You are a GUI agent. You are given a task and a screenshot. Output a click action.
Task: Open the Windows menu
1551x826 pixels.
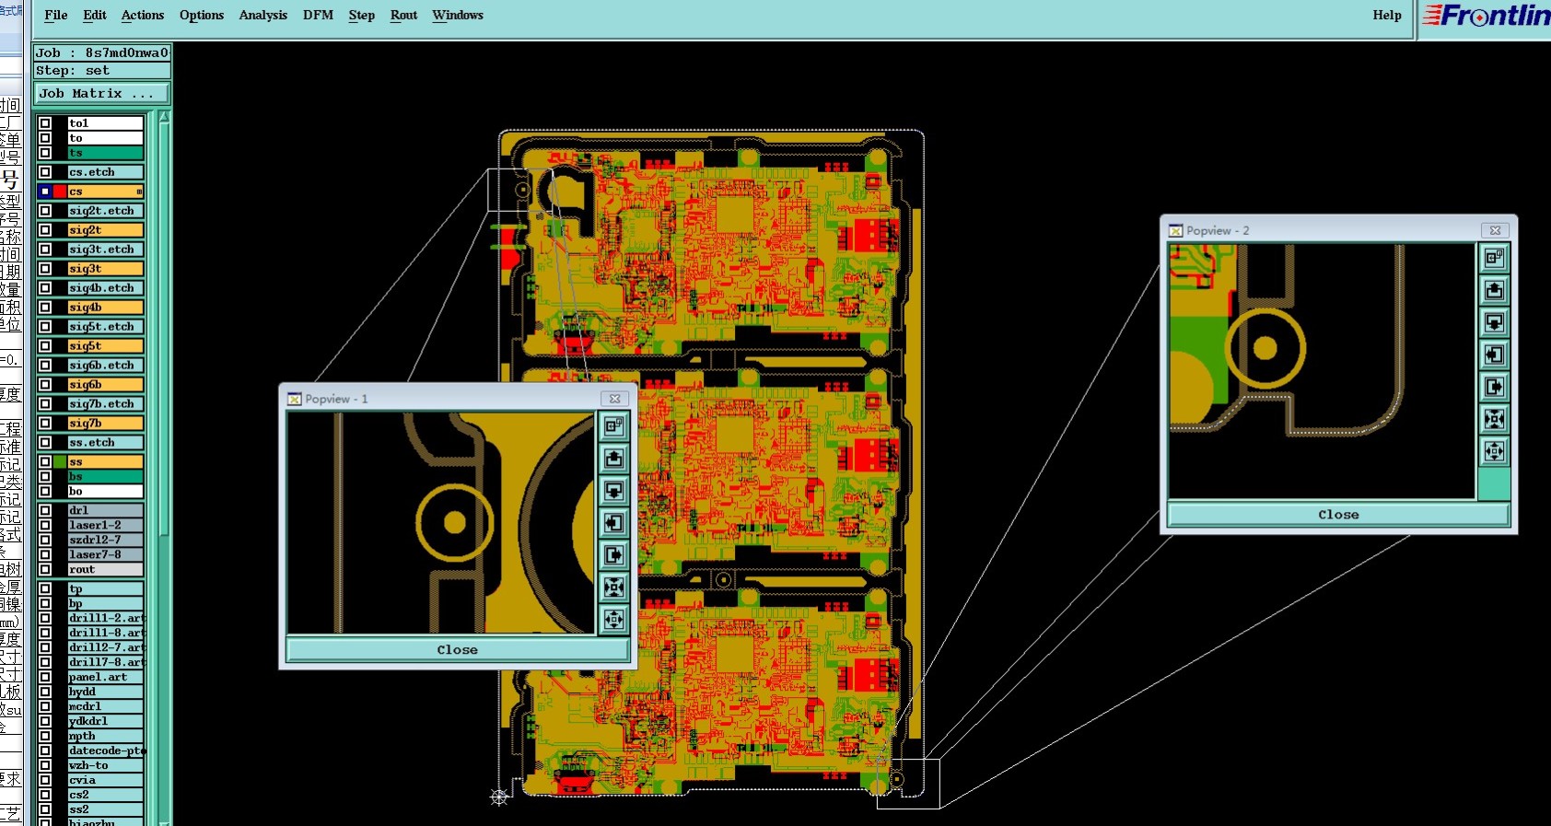tap(458, 15)
